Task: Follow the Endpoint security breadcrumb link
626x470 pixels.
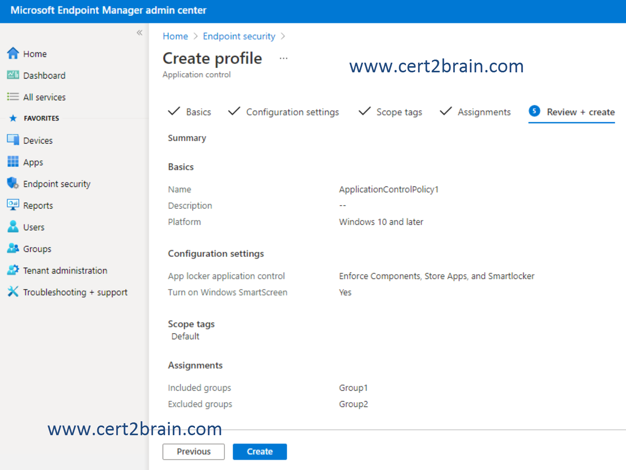Action: click(239, 36)
